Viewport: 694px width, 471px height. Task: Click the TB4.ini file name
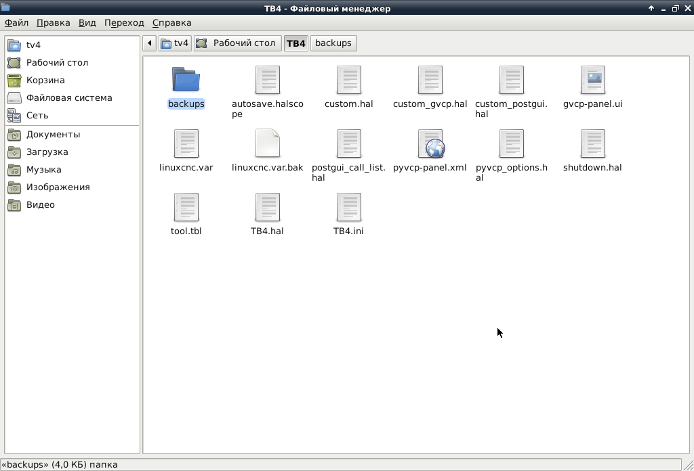coord(348,231)
